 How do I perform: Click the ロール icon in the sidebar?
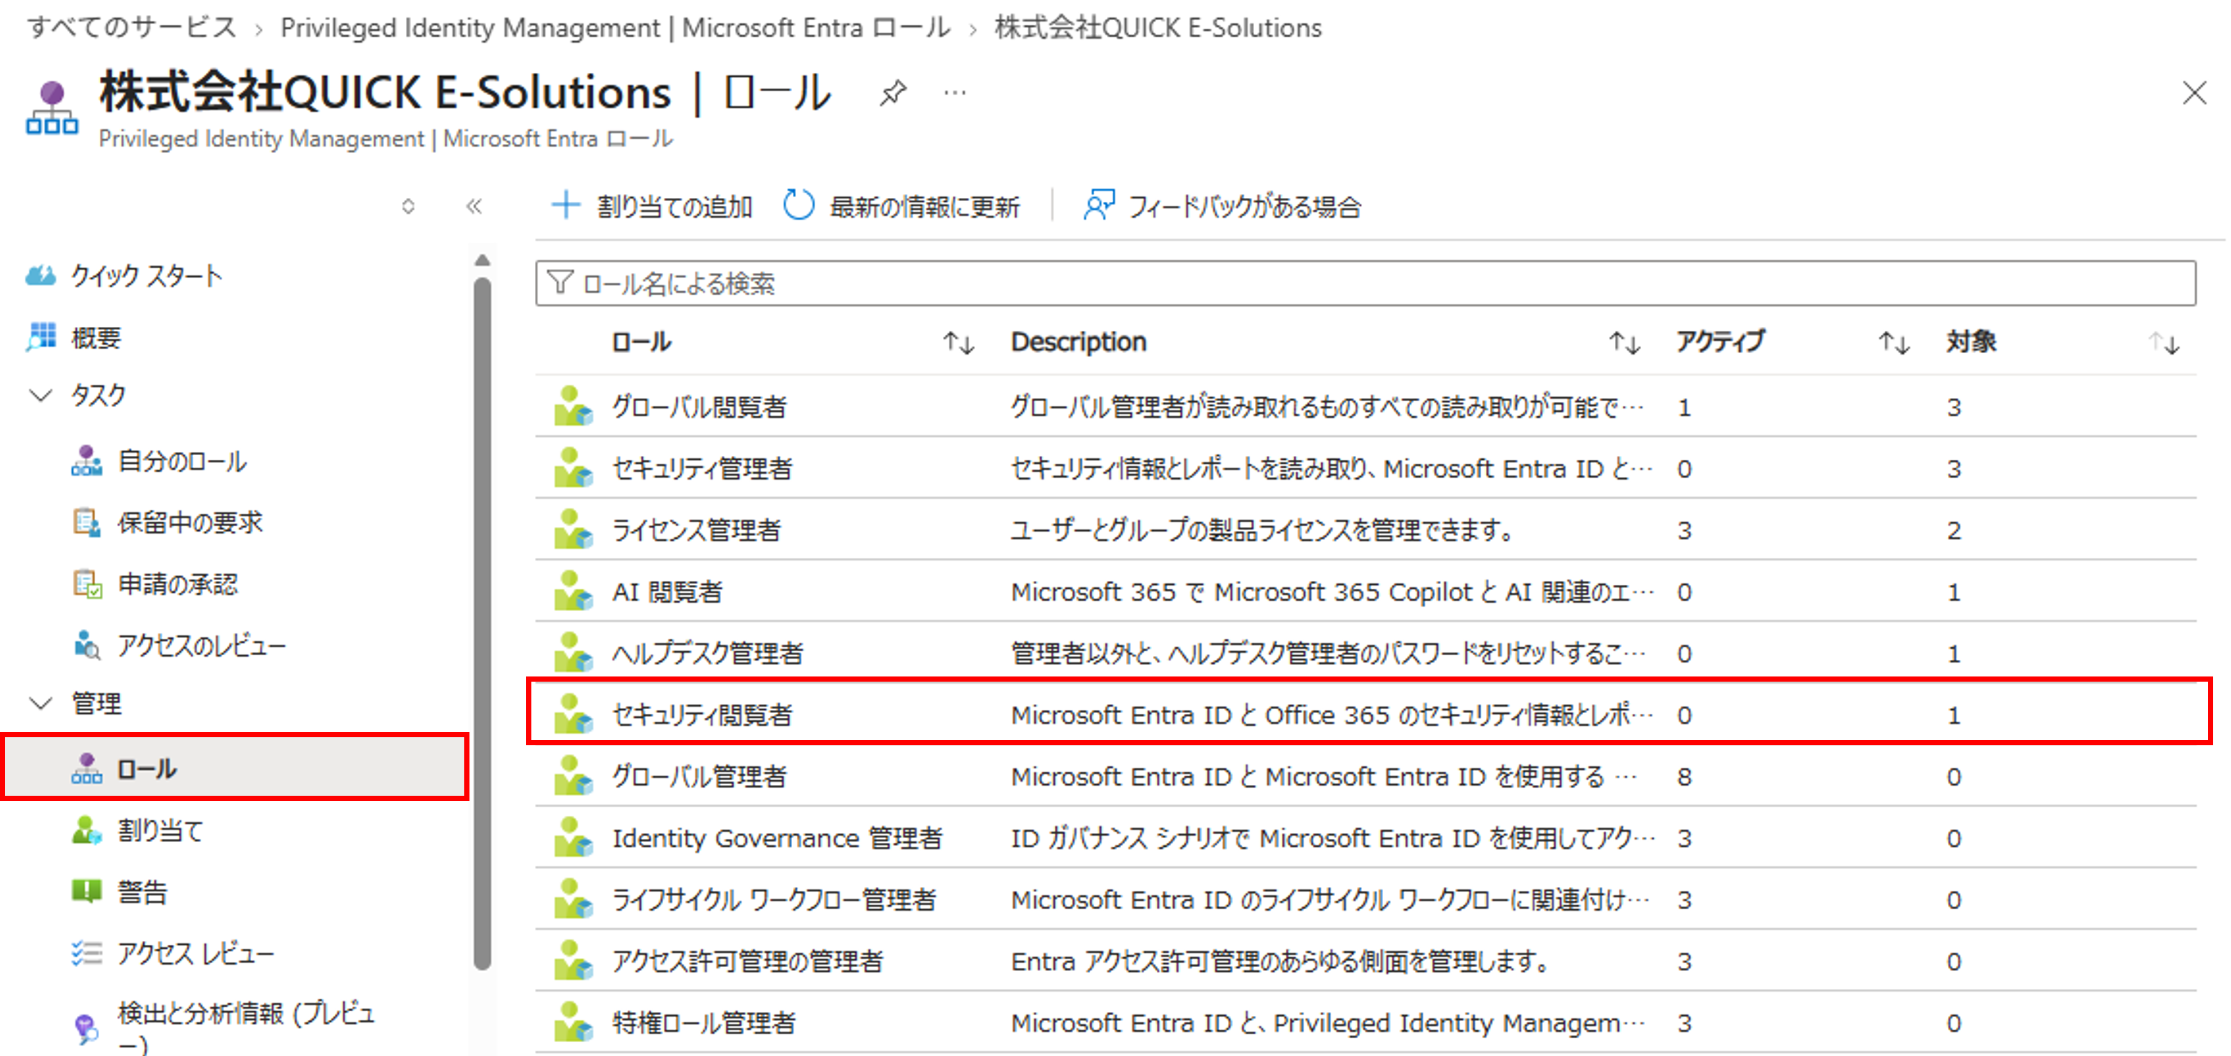pyautogui.click(x=87, y=768)
